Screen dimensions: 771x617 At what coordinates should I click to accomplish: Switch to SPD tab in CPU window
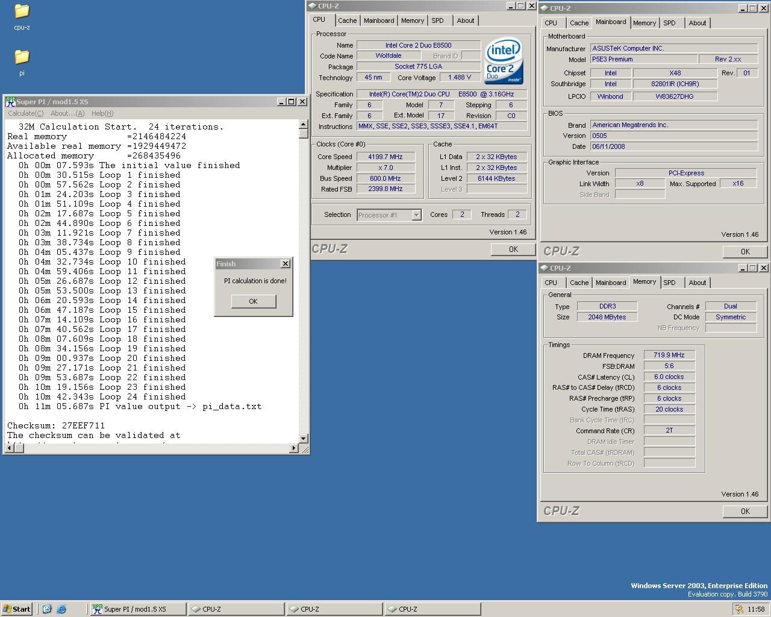(x=438, y=20)
